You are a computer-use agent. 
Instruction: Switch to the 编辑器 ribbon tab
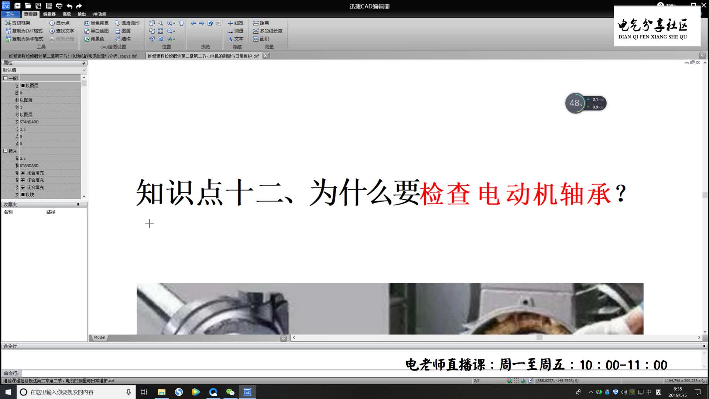(49, 14)
